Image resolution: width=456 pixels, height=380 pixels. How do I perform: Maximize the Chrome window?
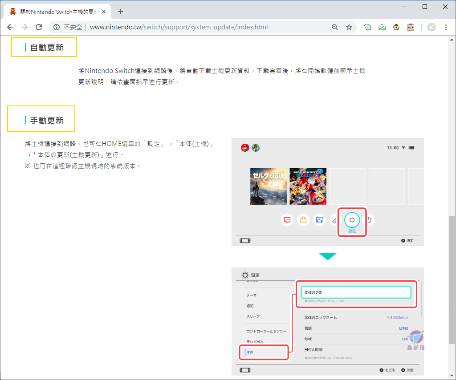click(424, 7)
